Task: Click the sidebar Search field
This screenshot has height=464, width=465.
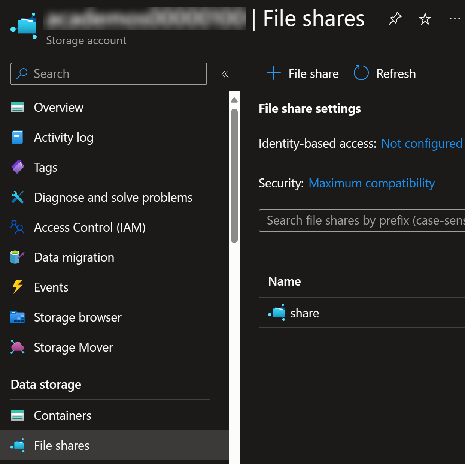Action: (x=109, y=74)
